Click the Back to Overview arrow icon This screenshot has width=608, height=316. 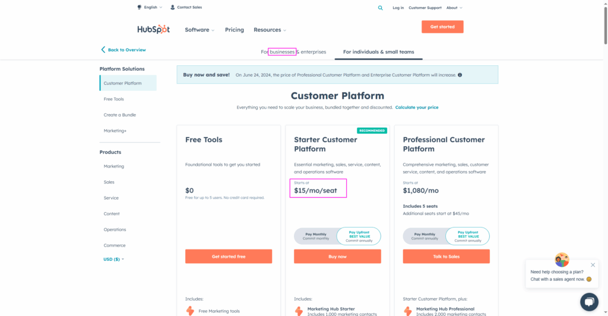click(x=103, y=50)
